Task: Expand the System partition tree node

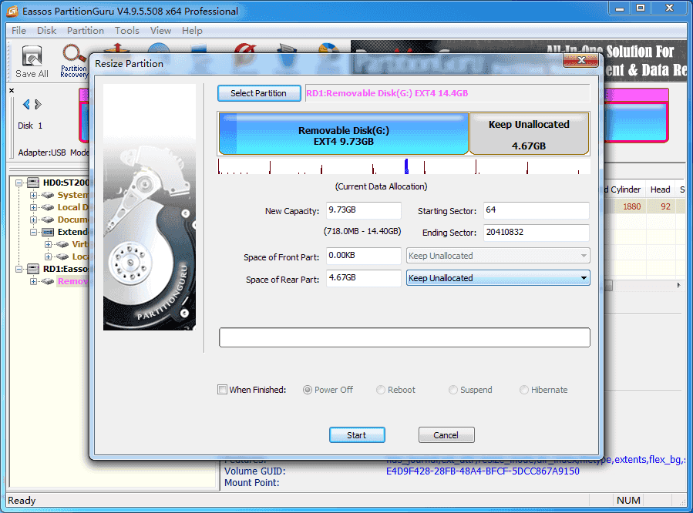Action: click(x=33, y=195)
